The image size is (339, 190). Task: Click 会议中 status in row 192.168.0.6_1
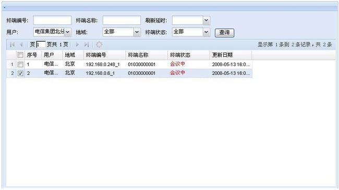(x=177, y=73)
